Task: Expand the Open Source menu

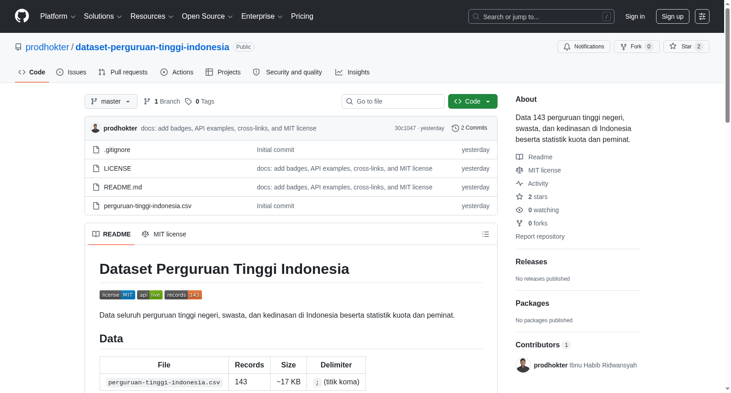Action: [207, 16]
